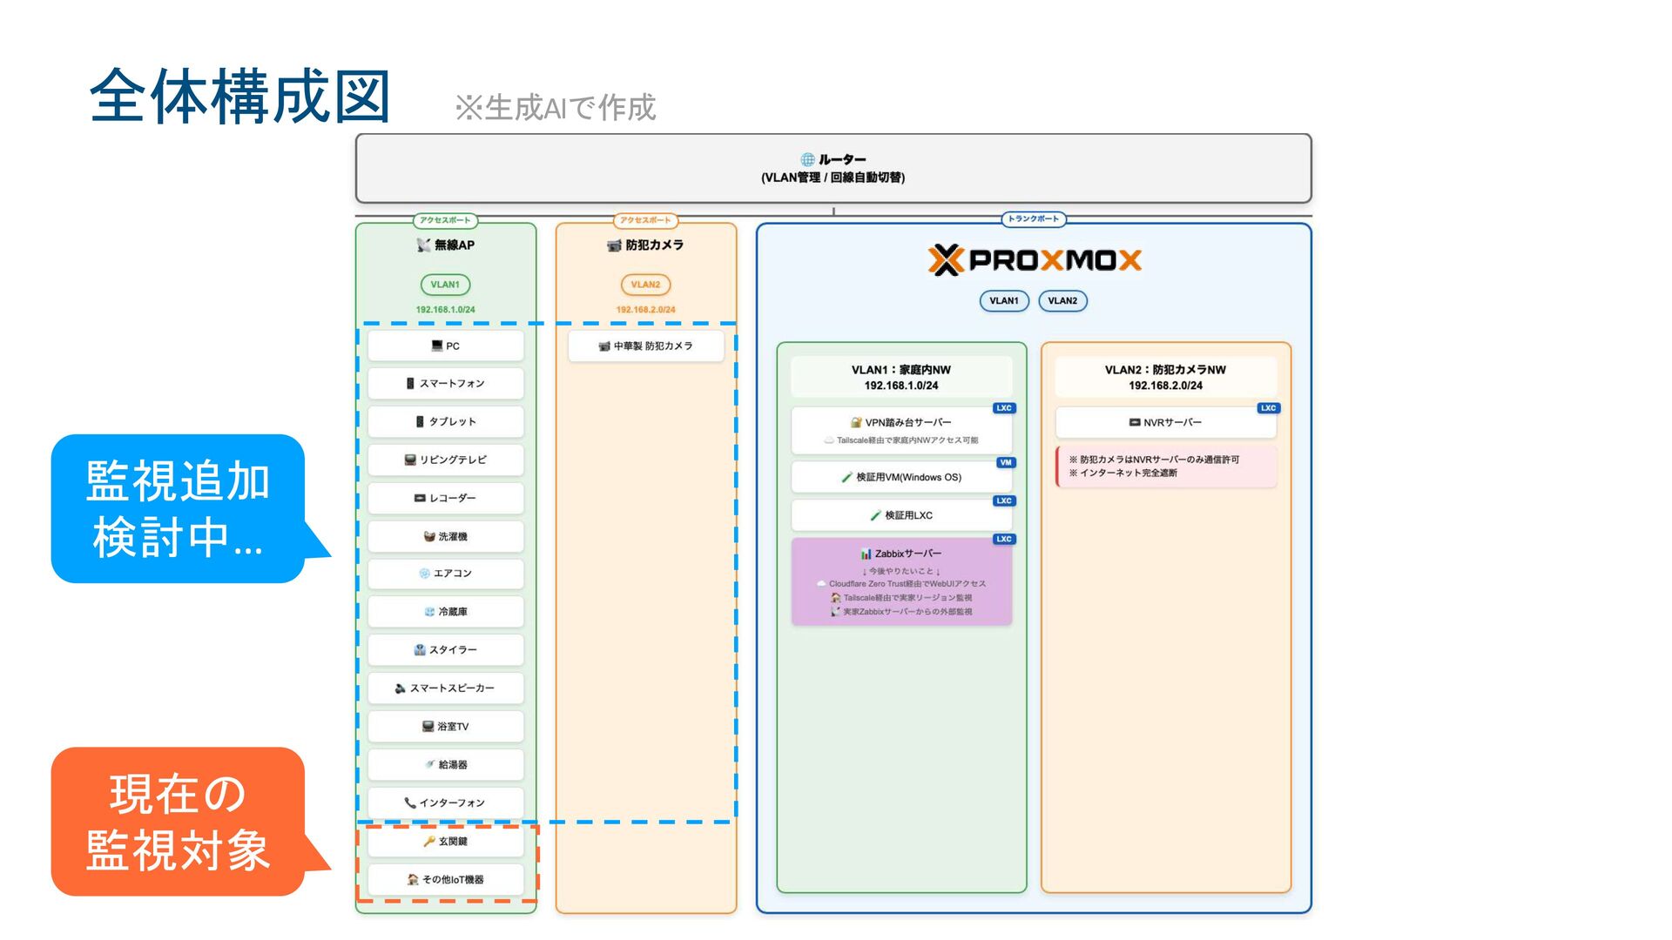
Task: Click the 検証用VM(Windows OS) entry
Action: click(901, 478)
